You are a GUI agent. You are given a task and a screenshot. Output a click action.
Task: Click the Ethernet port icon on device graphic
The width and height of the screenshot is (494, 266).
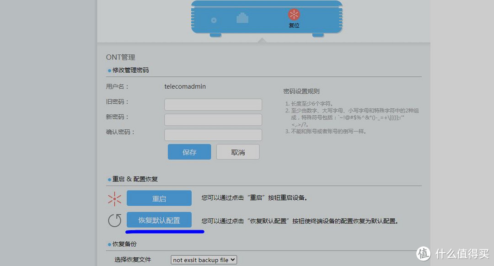pos(242,18)
